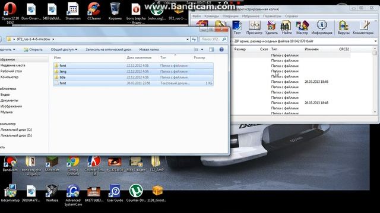This screenshot has height=213, width=380.
Task: Open Видео library in Explorer sidebar
Action: click(5, 95)
